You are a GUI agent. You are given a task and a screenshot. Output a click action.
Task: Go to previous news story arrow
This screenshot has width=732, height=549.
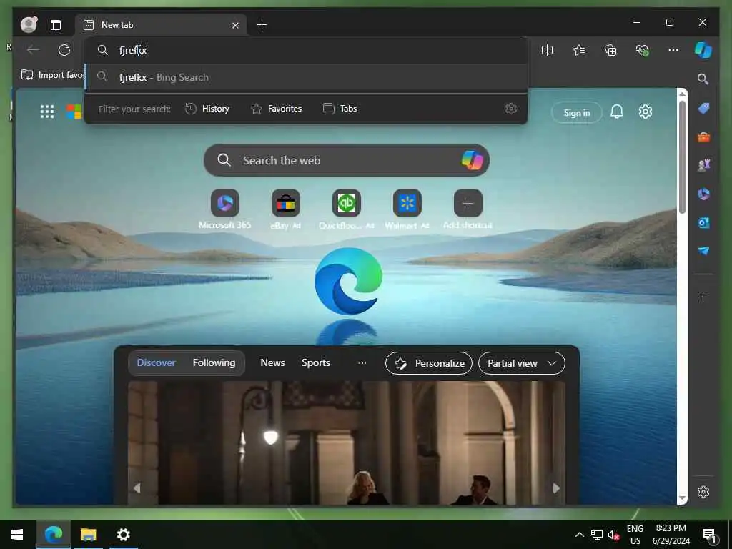click(x=137, y=488)
